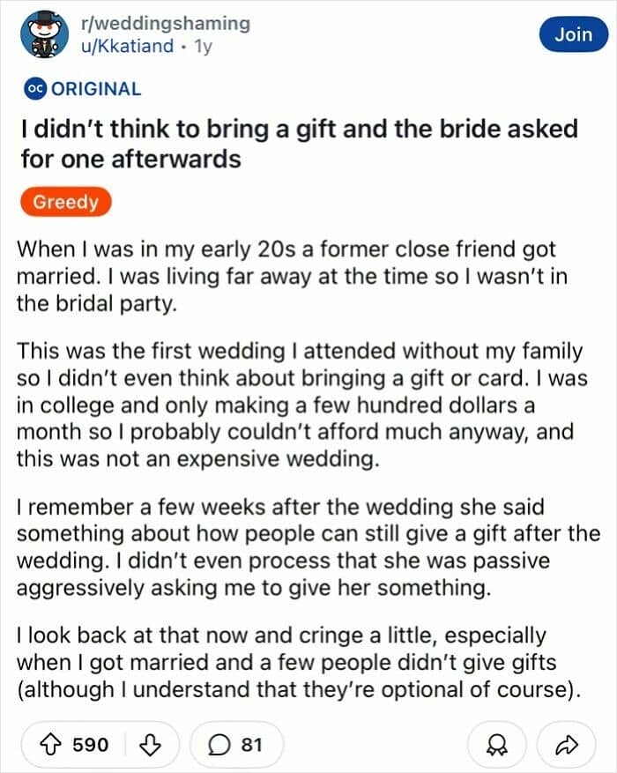
Task: Upvote the post
Action: [x=50, y=745]
